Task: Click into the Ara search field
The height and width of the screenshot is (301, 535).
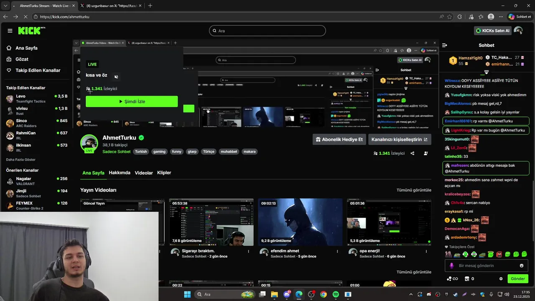Action: tap(267, 31)
